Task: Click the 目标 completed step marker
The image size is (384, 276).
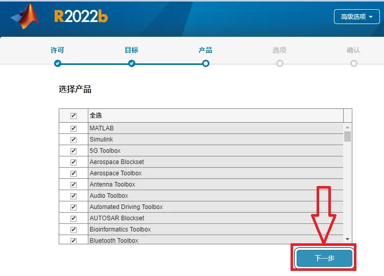Action: (x=132, y=63)
